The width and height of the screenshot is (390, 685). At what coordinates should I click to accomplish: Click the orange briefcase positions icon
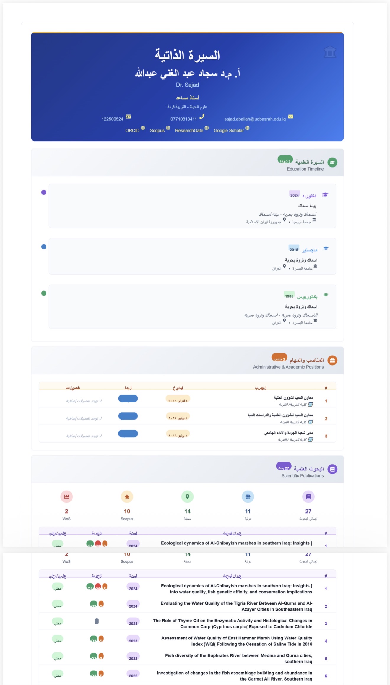(332, 360)
